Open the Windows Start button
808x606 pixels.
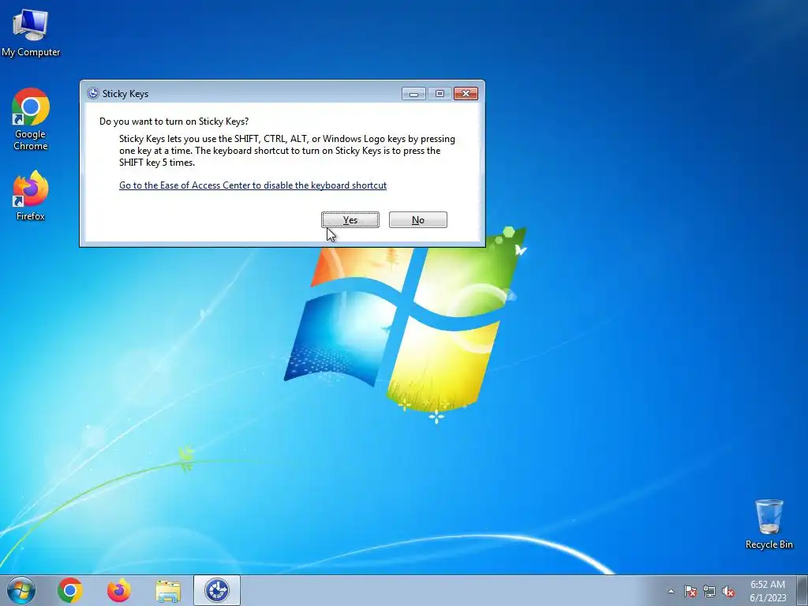point(21,590)
